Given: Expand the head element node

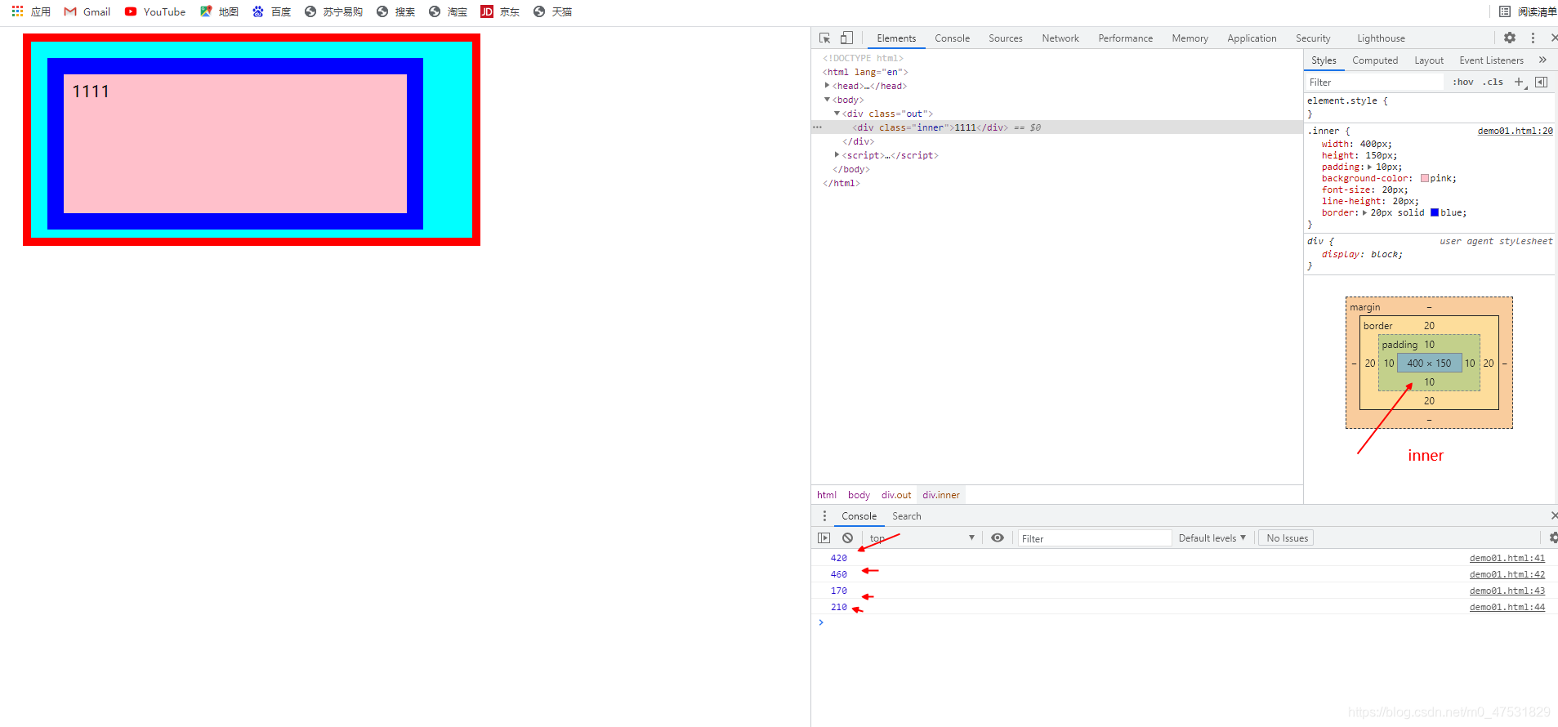Looking at the screenshot, I should (827, 85).
